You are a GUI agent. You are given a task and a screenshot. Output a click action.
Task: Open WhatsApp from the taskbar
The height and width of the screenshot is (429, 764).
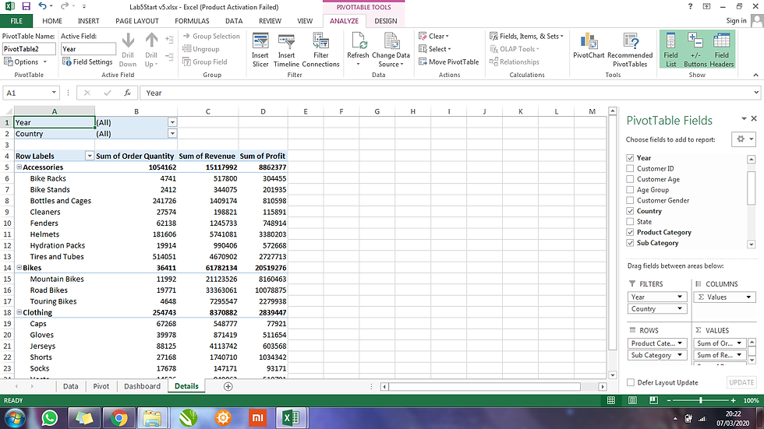pos(49,418)
